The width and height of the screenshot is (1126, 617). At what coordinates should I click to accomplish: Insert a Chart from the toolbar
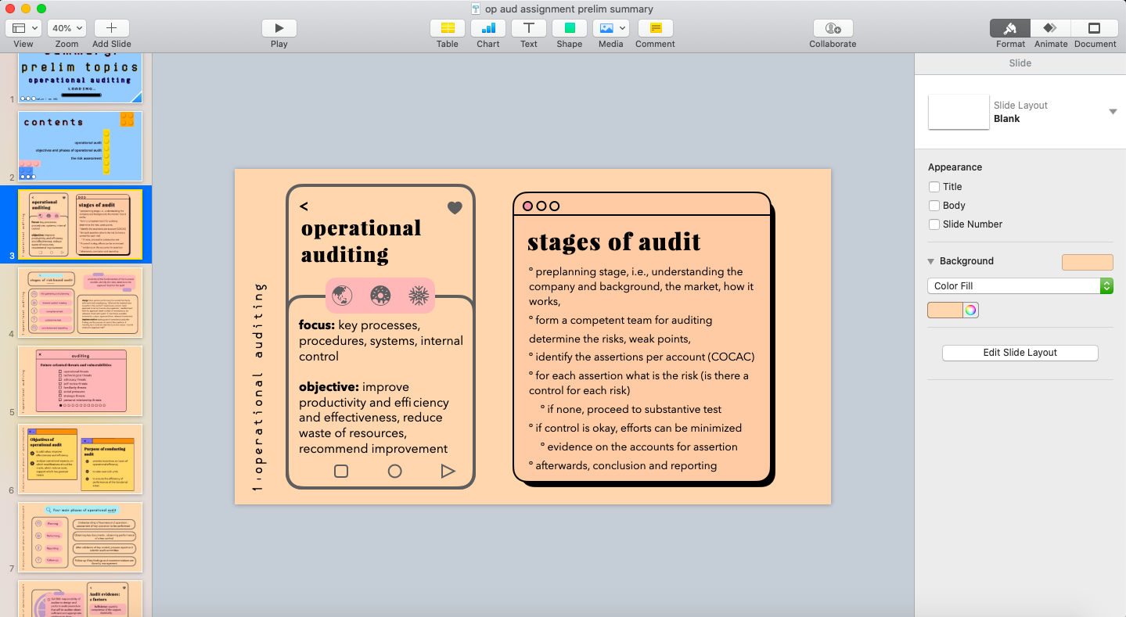coord(488,28)
